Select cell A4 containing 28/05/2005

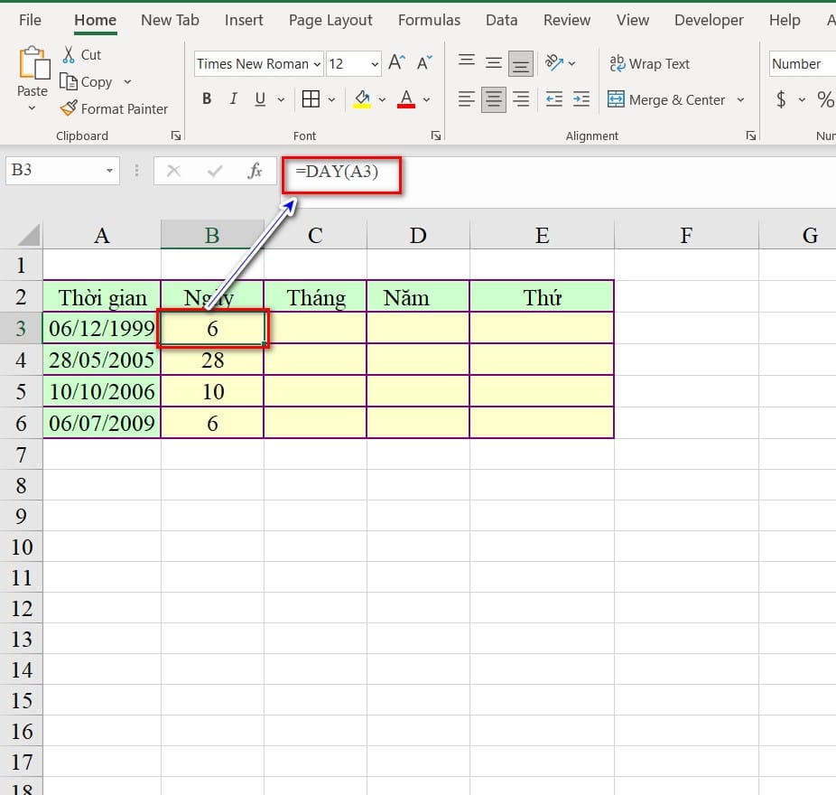point(102,360)
